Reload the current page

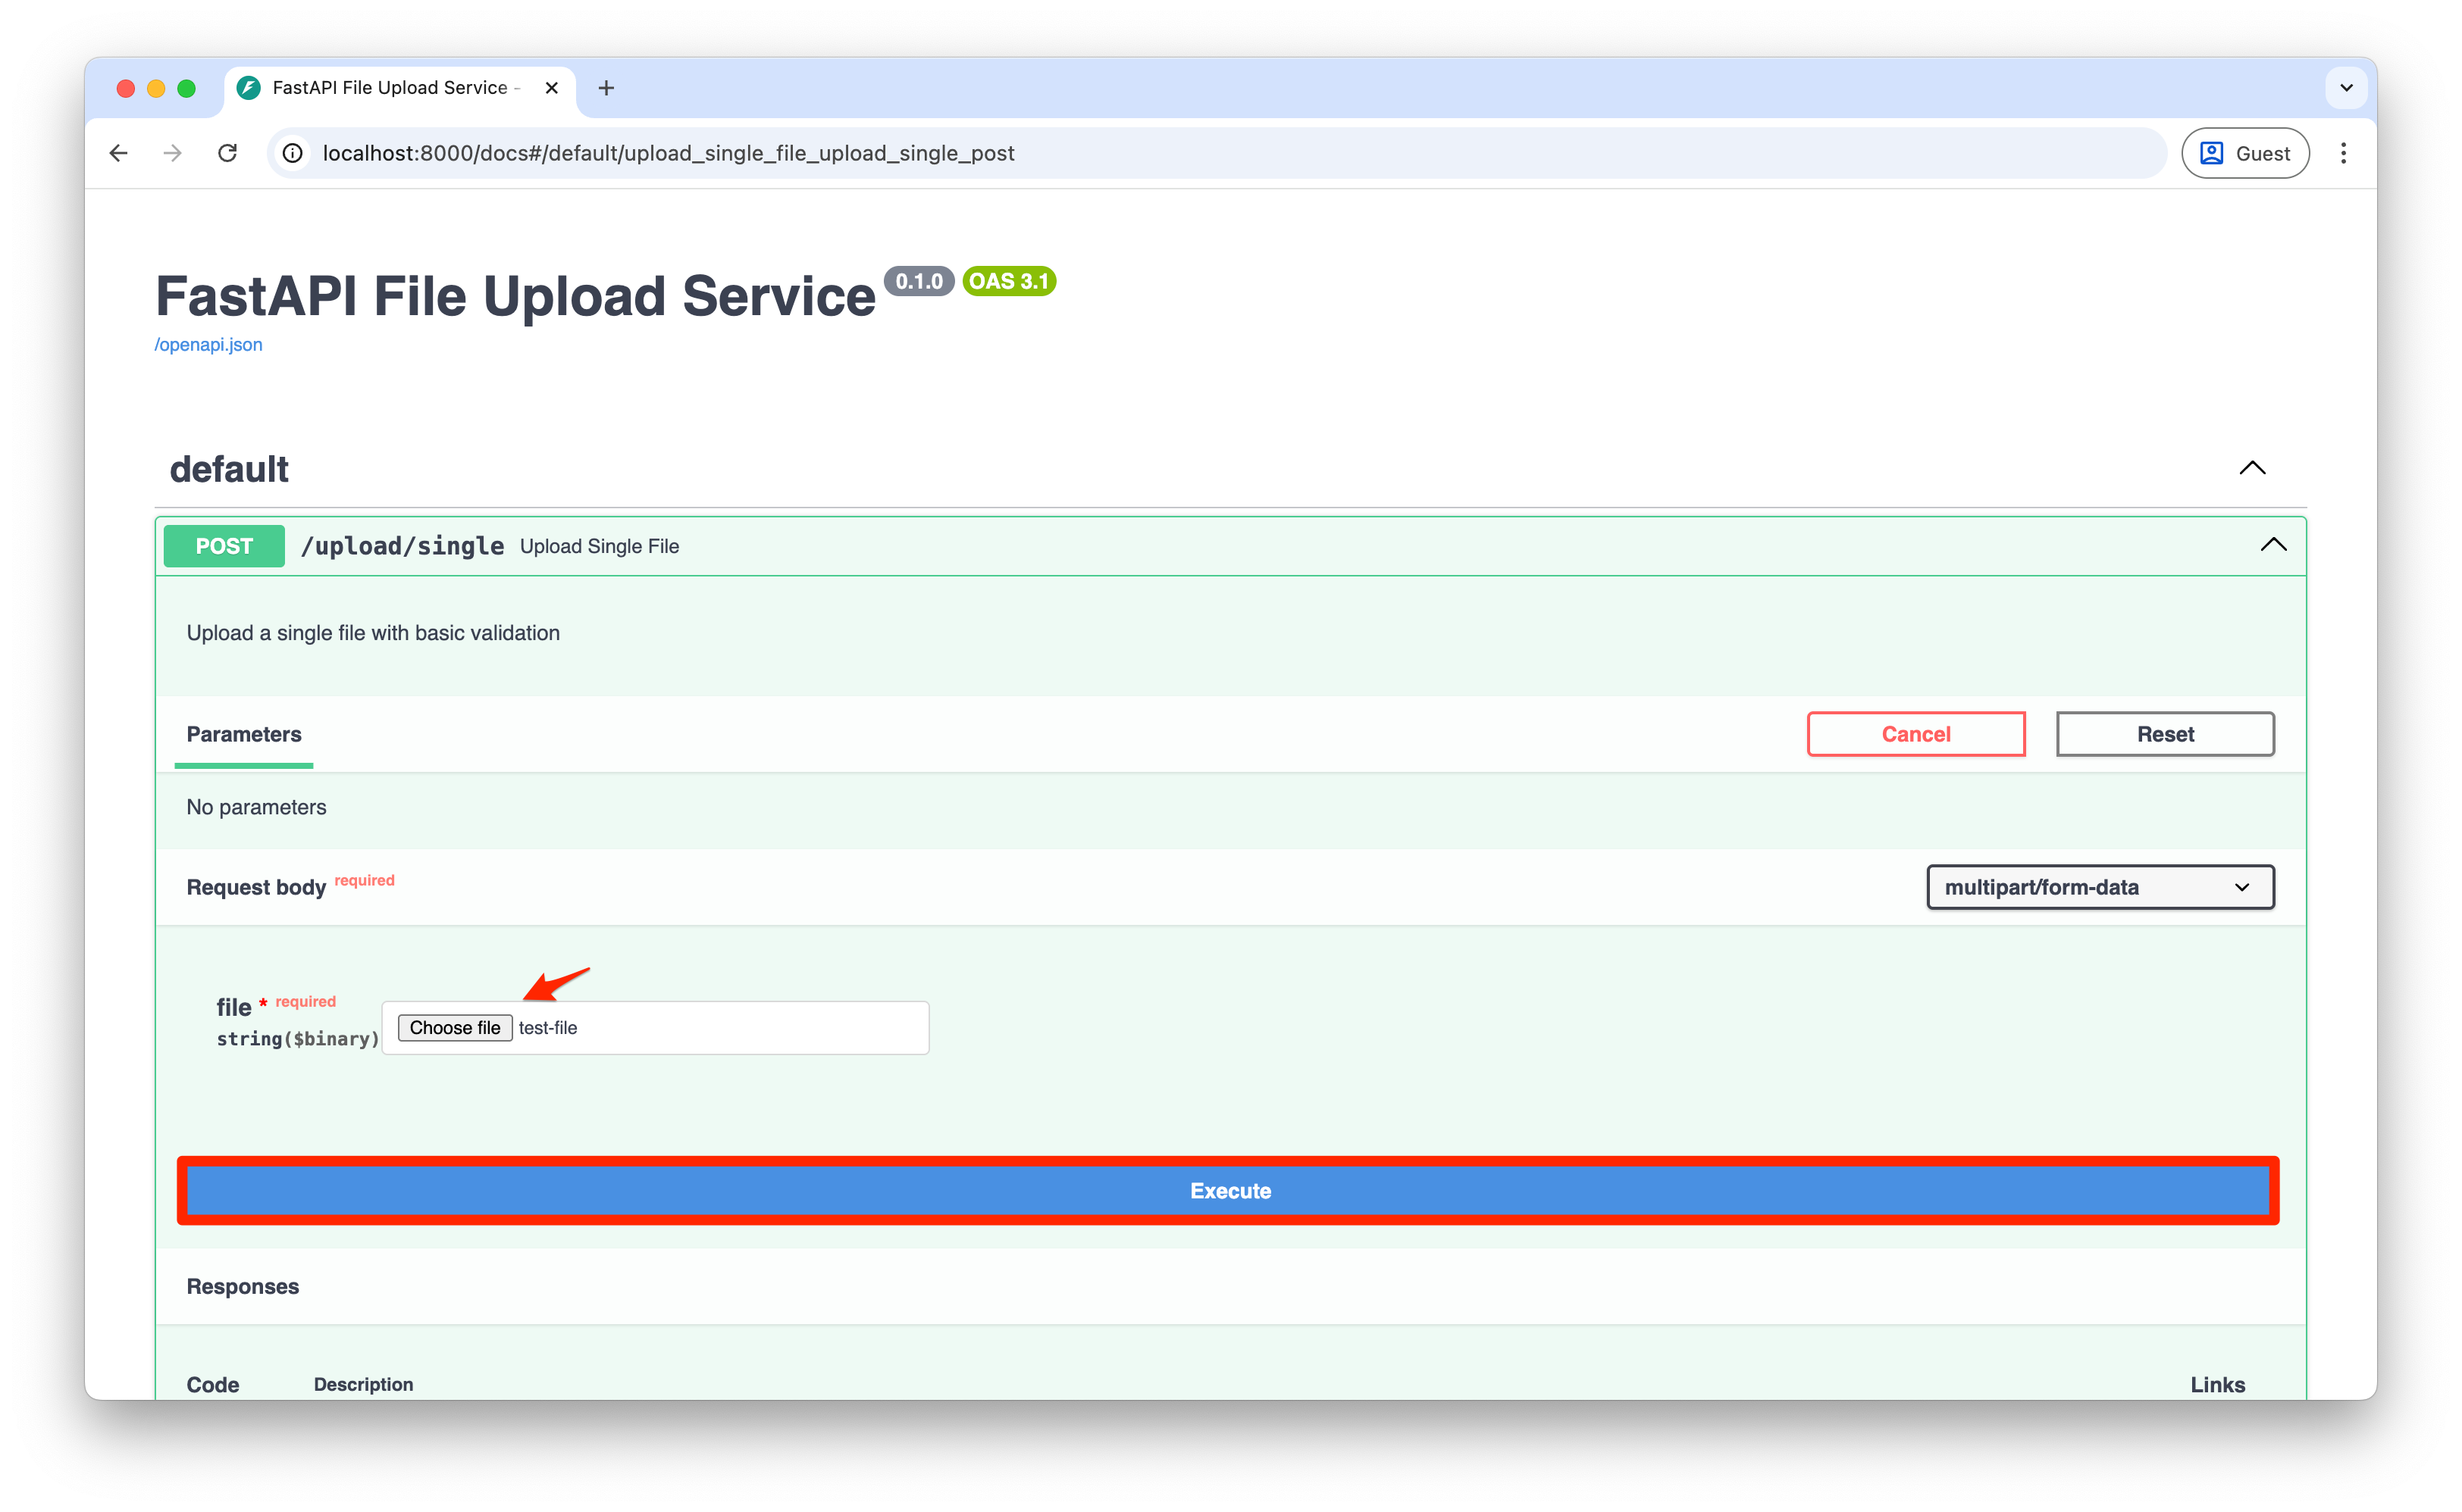pyautogui.click(x=227, y=153)
